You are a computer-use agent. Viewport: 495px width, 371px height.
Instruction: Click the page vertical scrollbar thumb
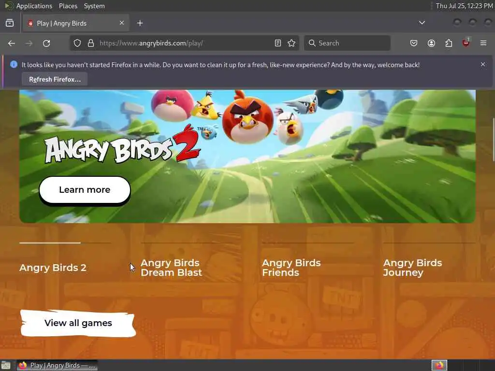(x=493, y=139)
